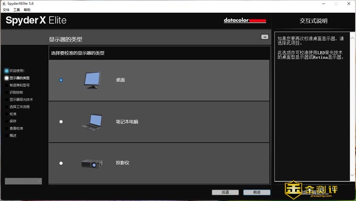Click the 前进 button
The width and height of the screenshot is (356, 201).
pyautogui.click(x=257, y=192)
